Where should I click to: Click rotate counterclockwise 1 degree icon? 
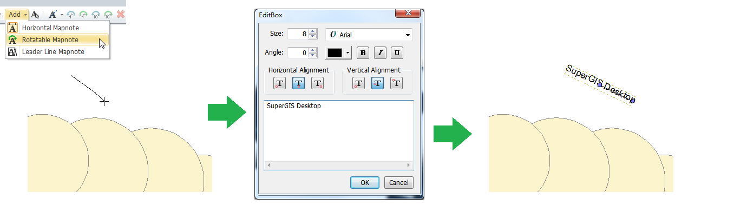pyautogui.click(x=70, y=15)
